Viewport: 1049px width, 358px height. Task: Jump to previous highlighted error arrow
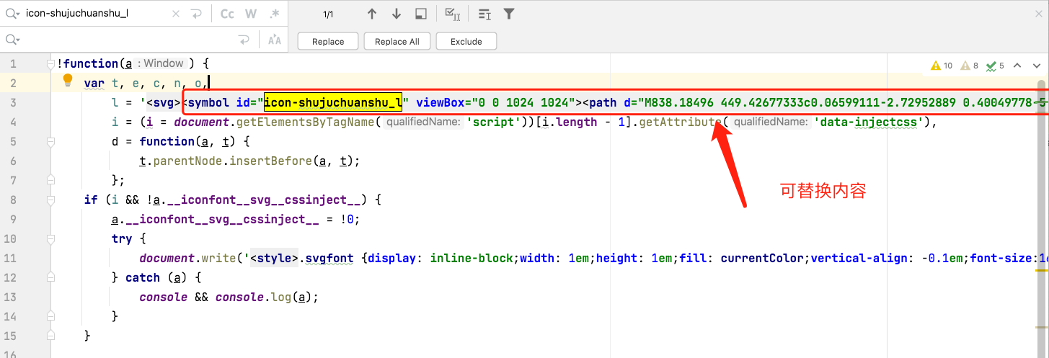click(x=1017, y=66)
